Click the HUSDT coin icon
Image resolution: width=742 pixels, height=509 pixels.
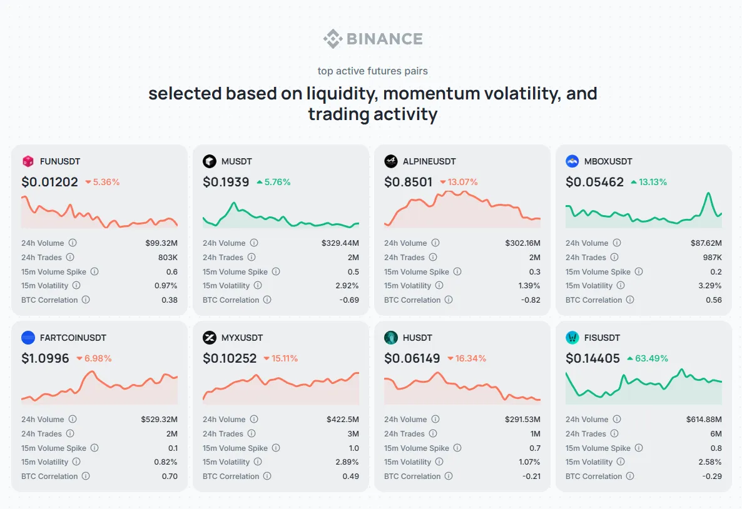[x=391, y=338]
